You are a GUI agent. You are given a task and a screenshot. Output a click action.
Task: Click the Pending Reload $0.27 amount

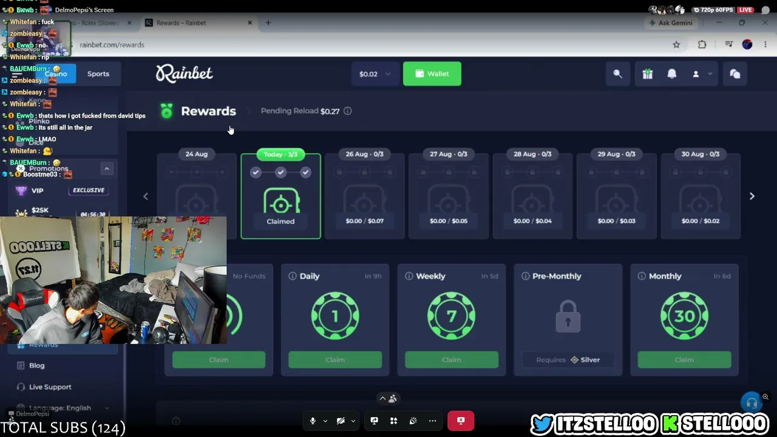(330, 111)
